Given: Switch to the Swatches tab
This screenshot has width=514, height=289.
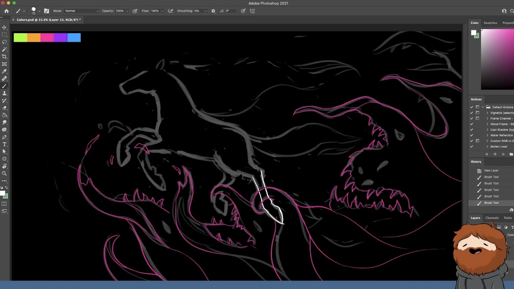Looking at the screenshot, I should pyautogui.click(x=490, y=23).
